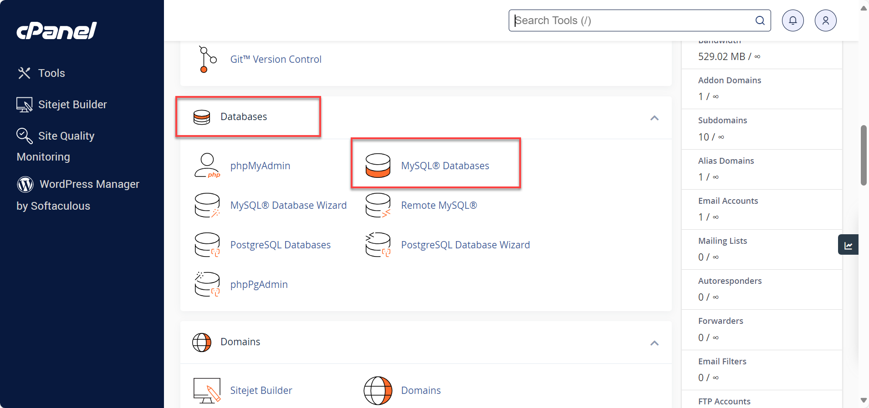Screen dimensions: 869x408
Task: Click the Subdomains statistic label
Action: point(722,120)
